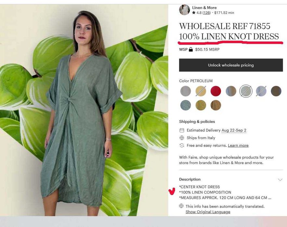Click Unlock wholesale pricing button
Viewport: 287px width, 227px height.
[x=231, y=65]
